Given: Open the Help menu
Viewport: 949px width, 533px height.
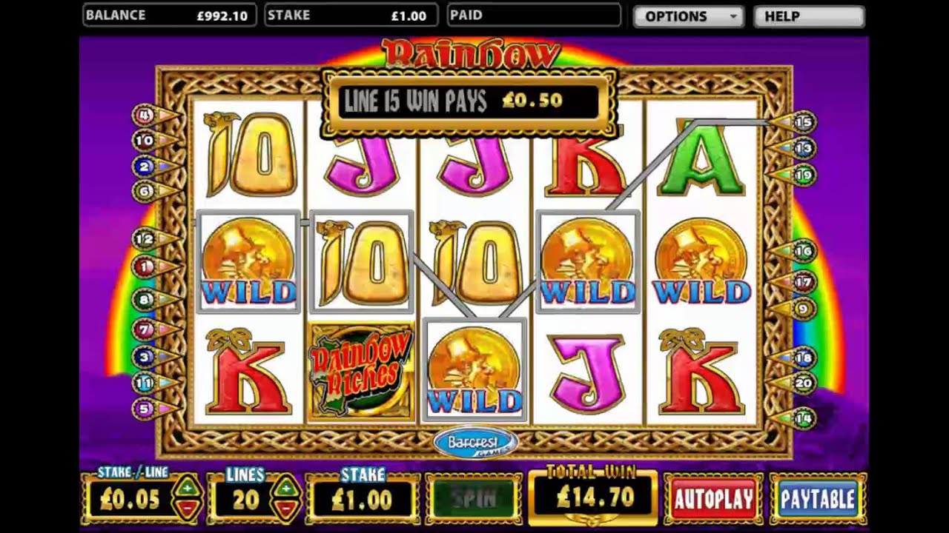Looking at the screenshot, I should pos(809,16).
